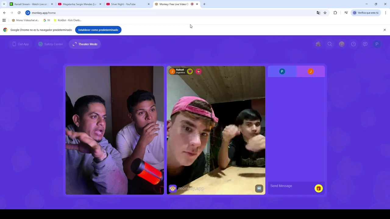Skip to next match with fast-forward button
The image size is (390, 219).
259,189
